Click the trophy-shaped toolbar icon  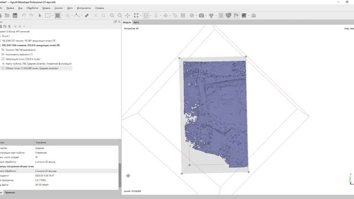211,15
